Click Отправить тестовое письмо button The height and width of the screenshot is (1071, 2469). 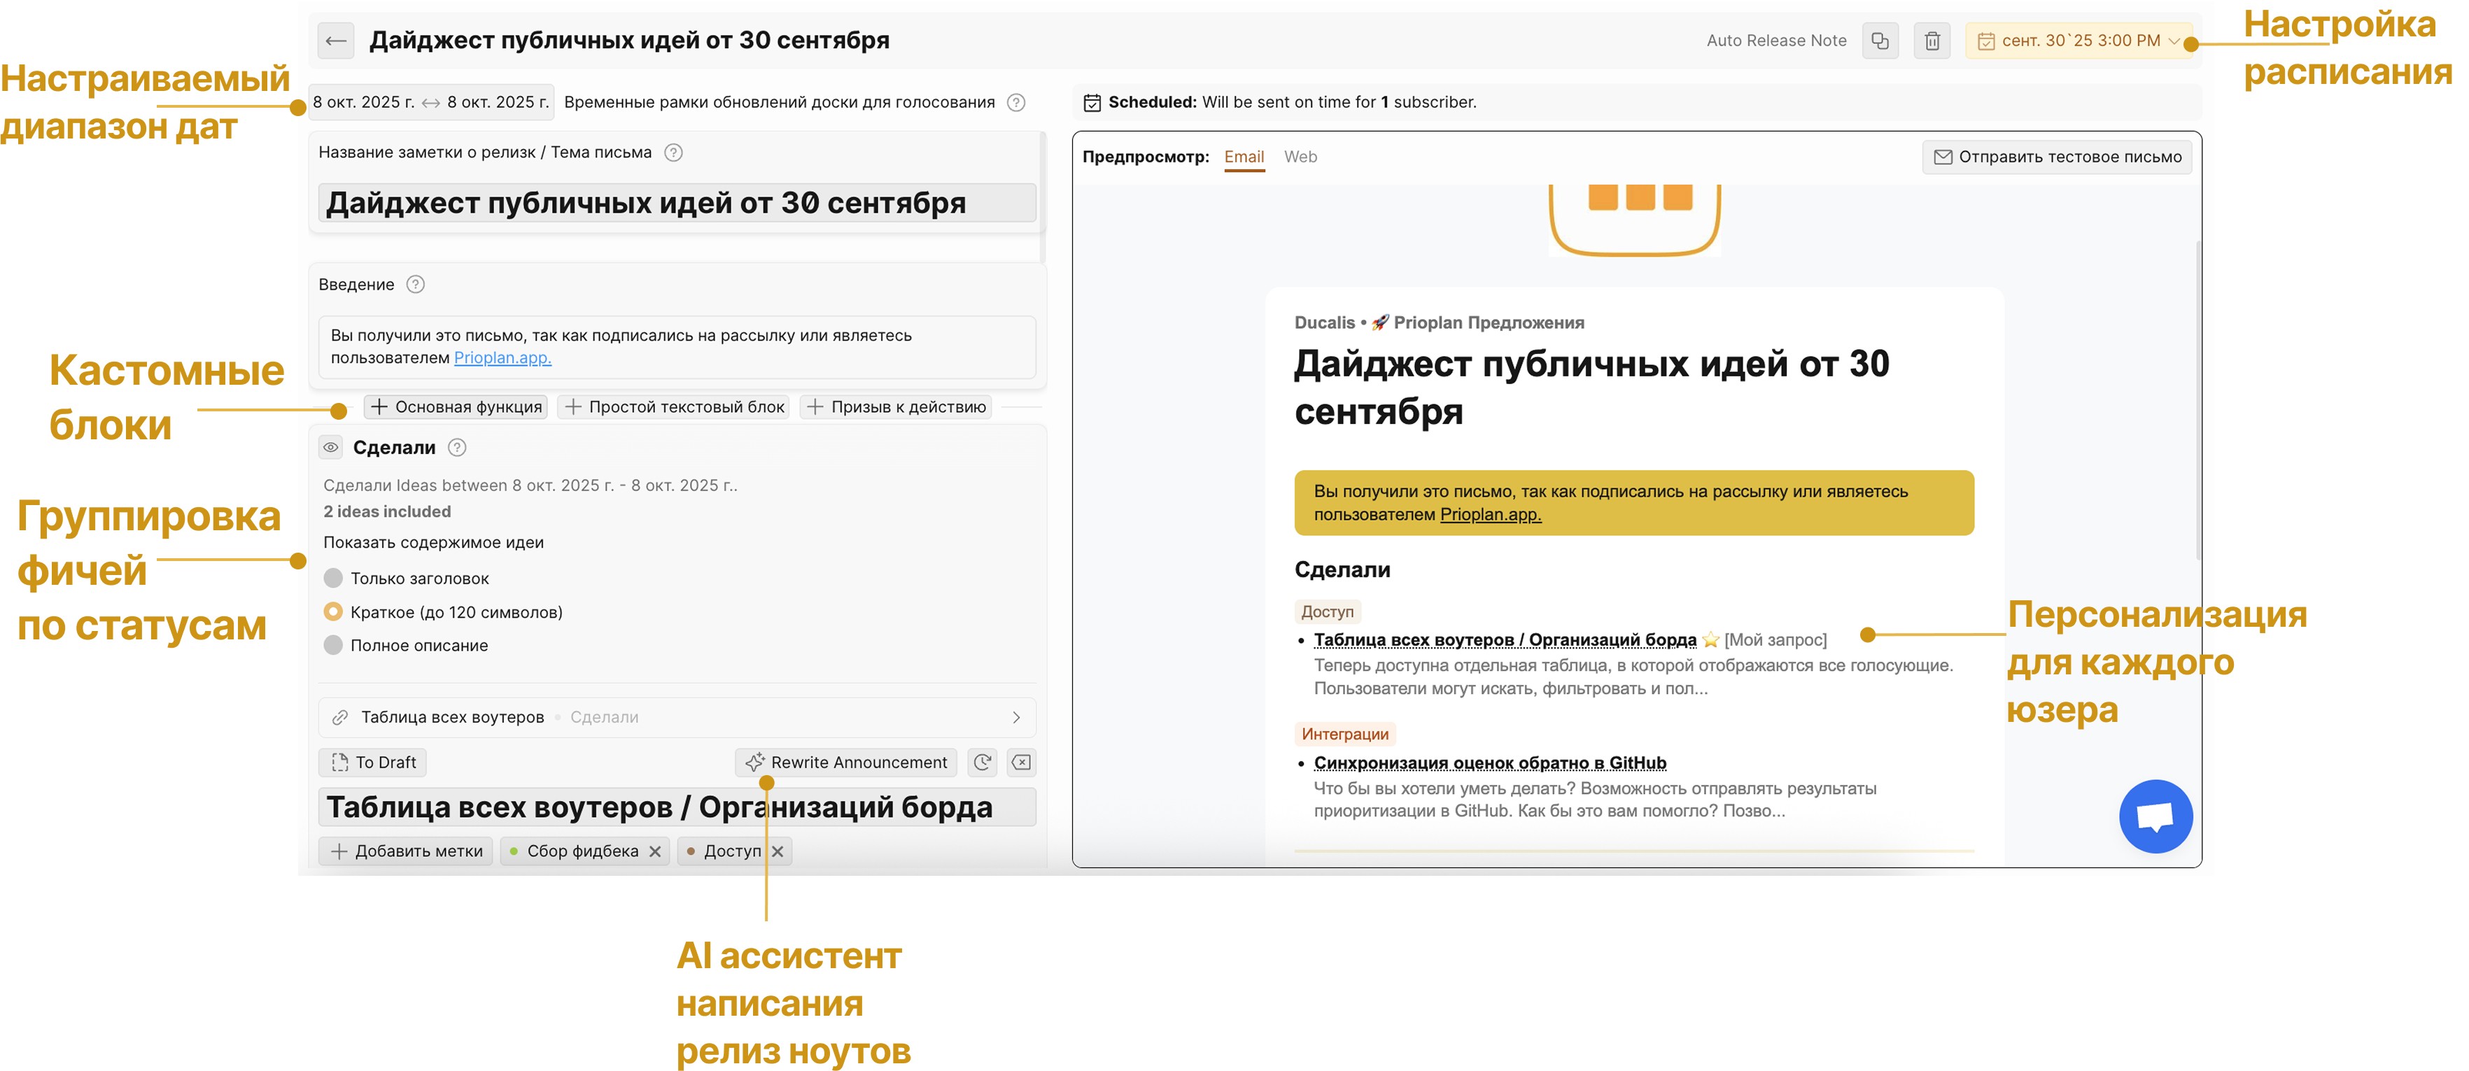[x=2057, y=157]
